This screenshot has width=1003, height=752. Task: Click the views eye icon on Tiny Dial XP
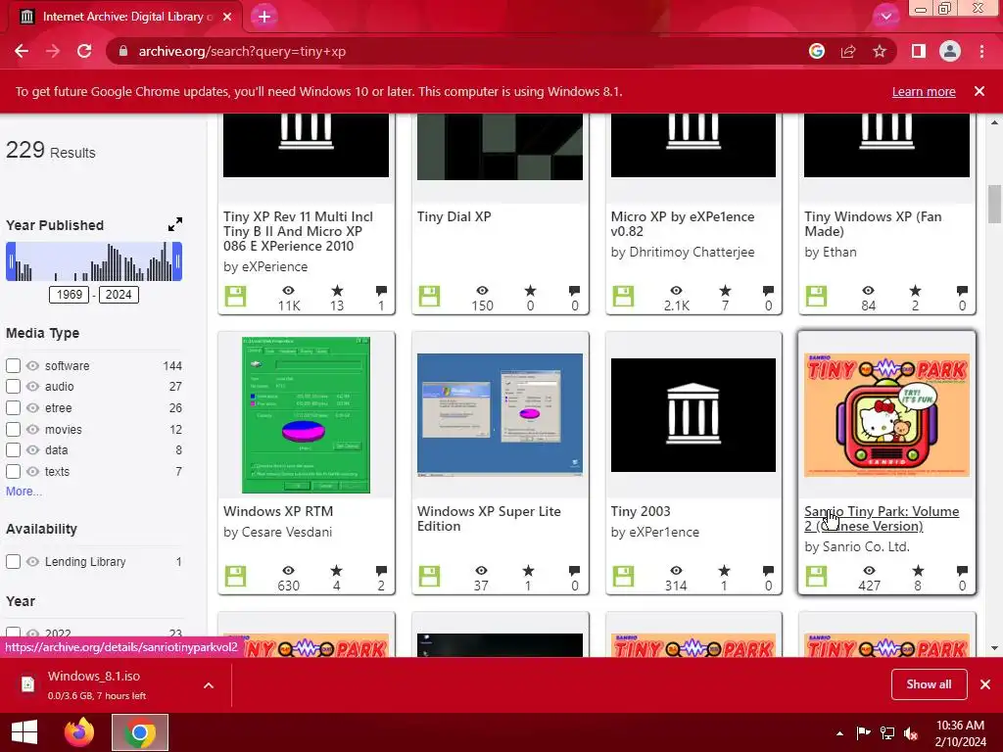pos(482,291)
